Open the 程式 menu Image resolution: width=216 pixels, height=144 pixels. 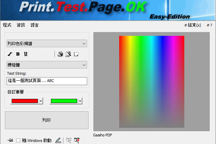(7, 25)
